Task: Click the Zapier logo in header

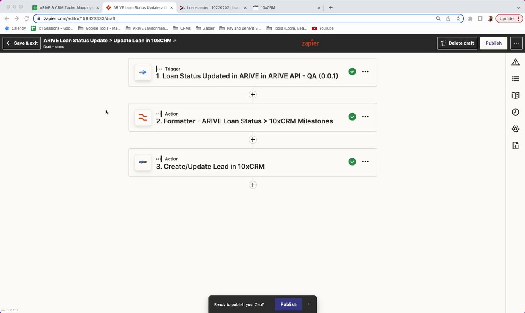Action: (310, 43)
